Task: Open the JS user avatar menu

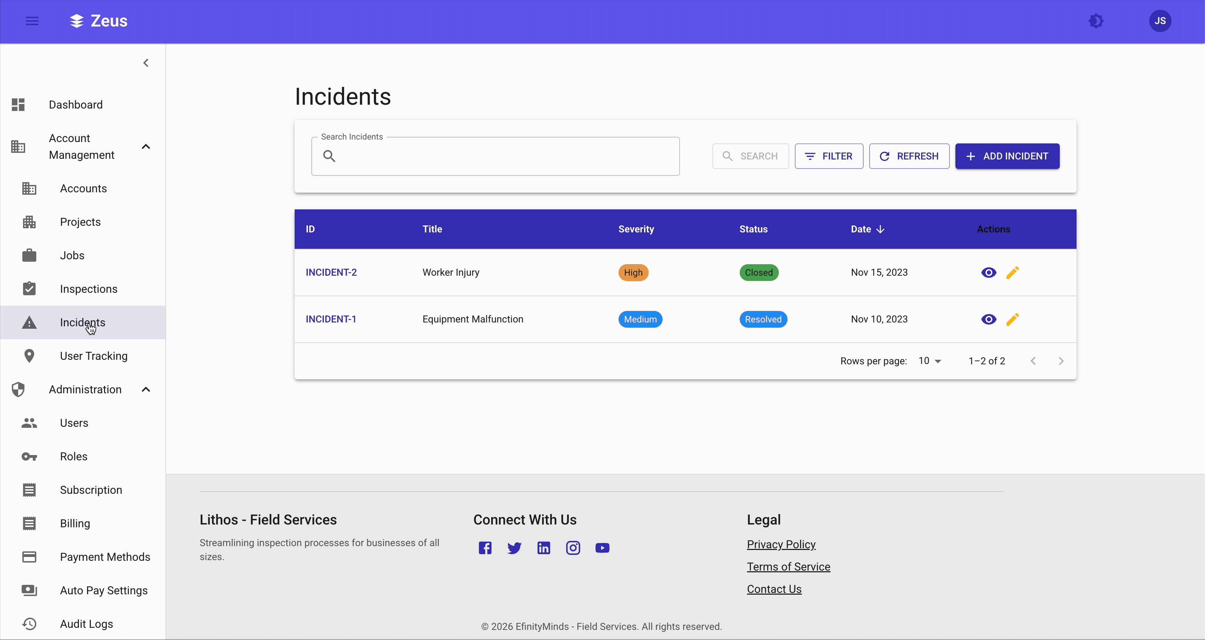Action: coord(1161,21)
